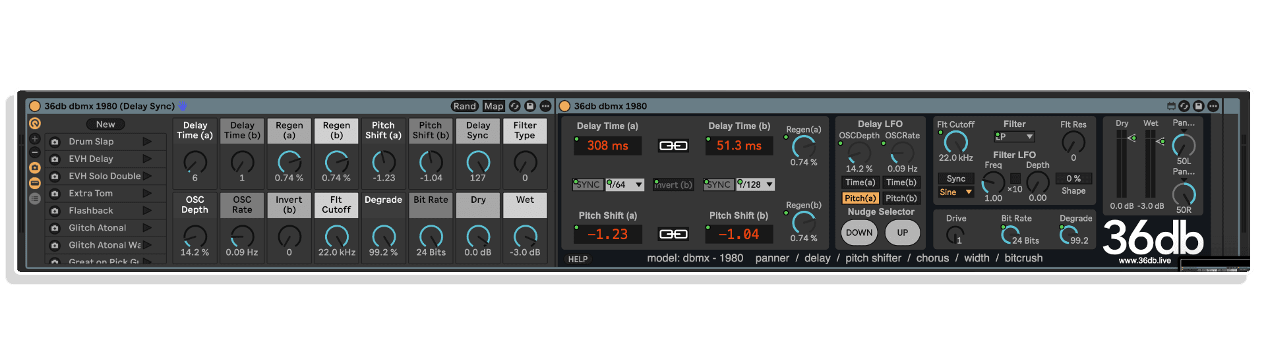Viewport: 1266px width, 363px height.
Task: Overwrite the Drum Slap variation with camera icon
Action: point(55,142)
